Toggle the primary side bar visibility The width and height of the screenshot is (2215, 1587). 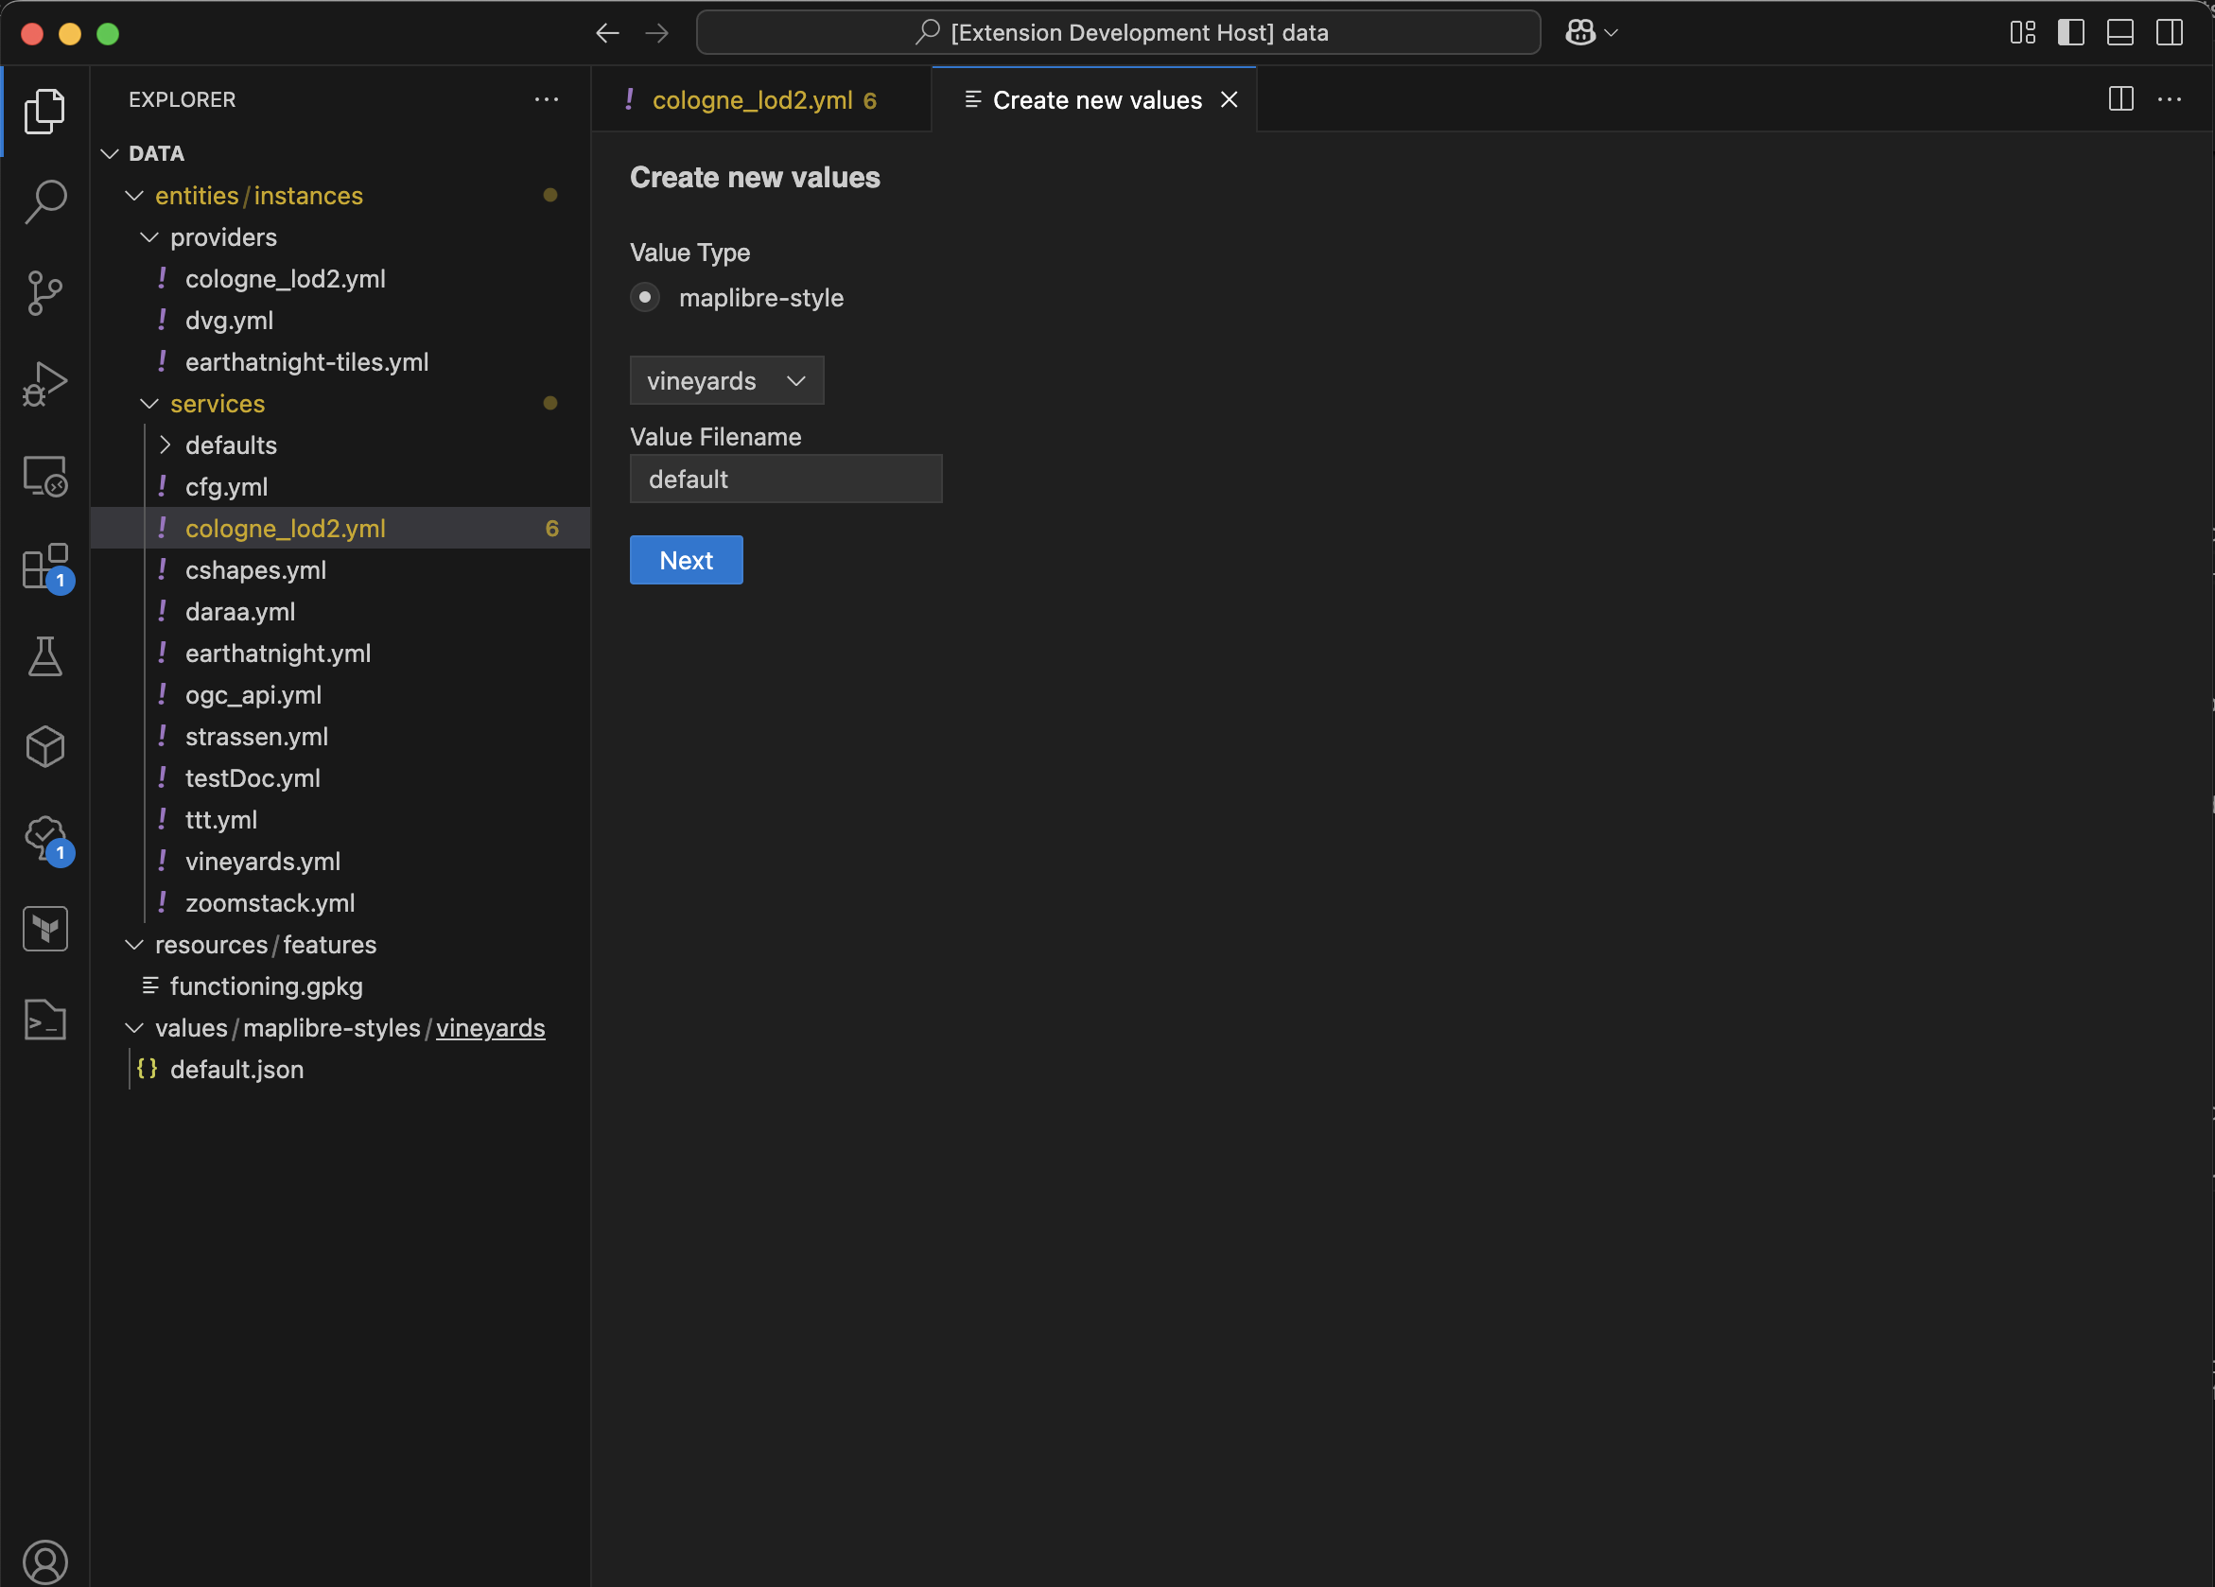click(2070, 33)
